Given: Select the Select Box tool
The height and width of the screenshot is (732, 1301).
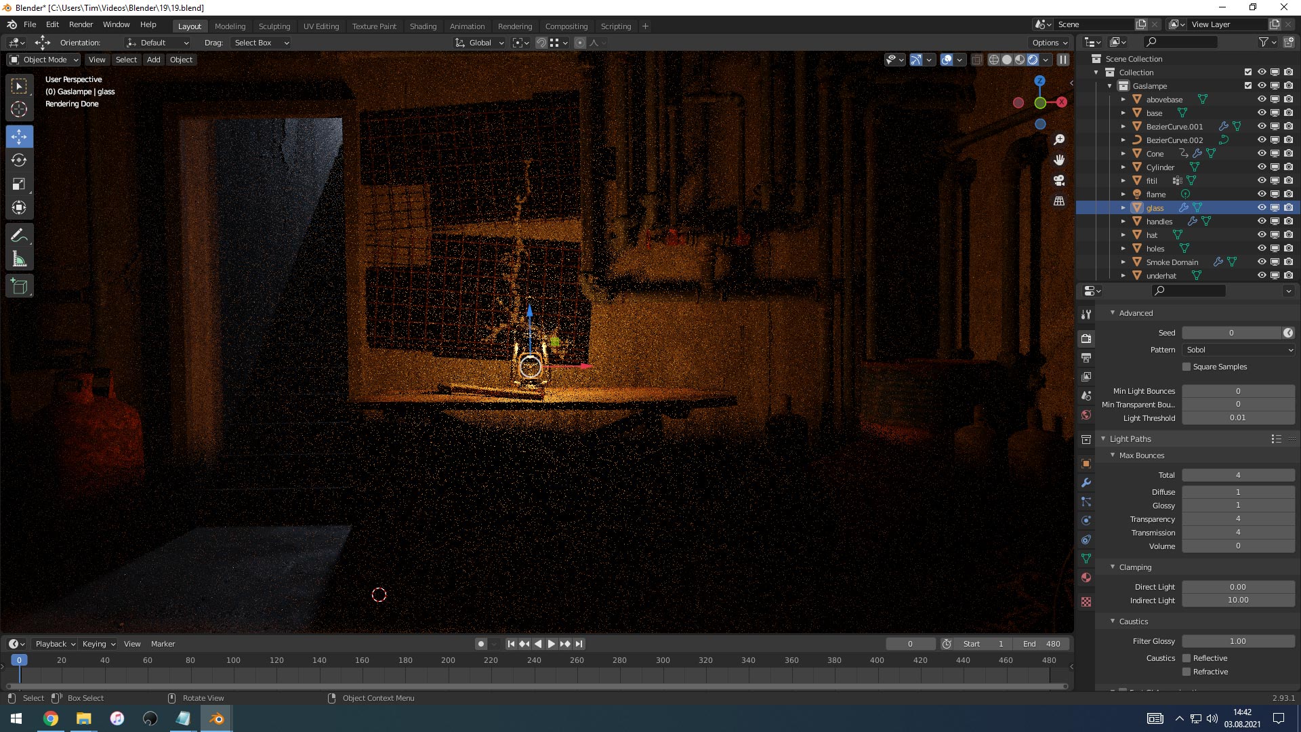Looking at the screenshot, I should pos(19,86).
